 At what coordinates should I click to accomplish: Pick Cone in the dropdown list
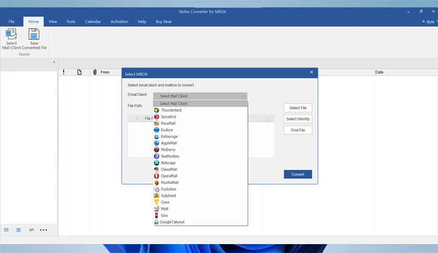click(x=200, y=202)
